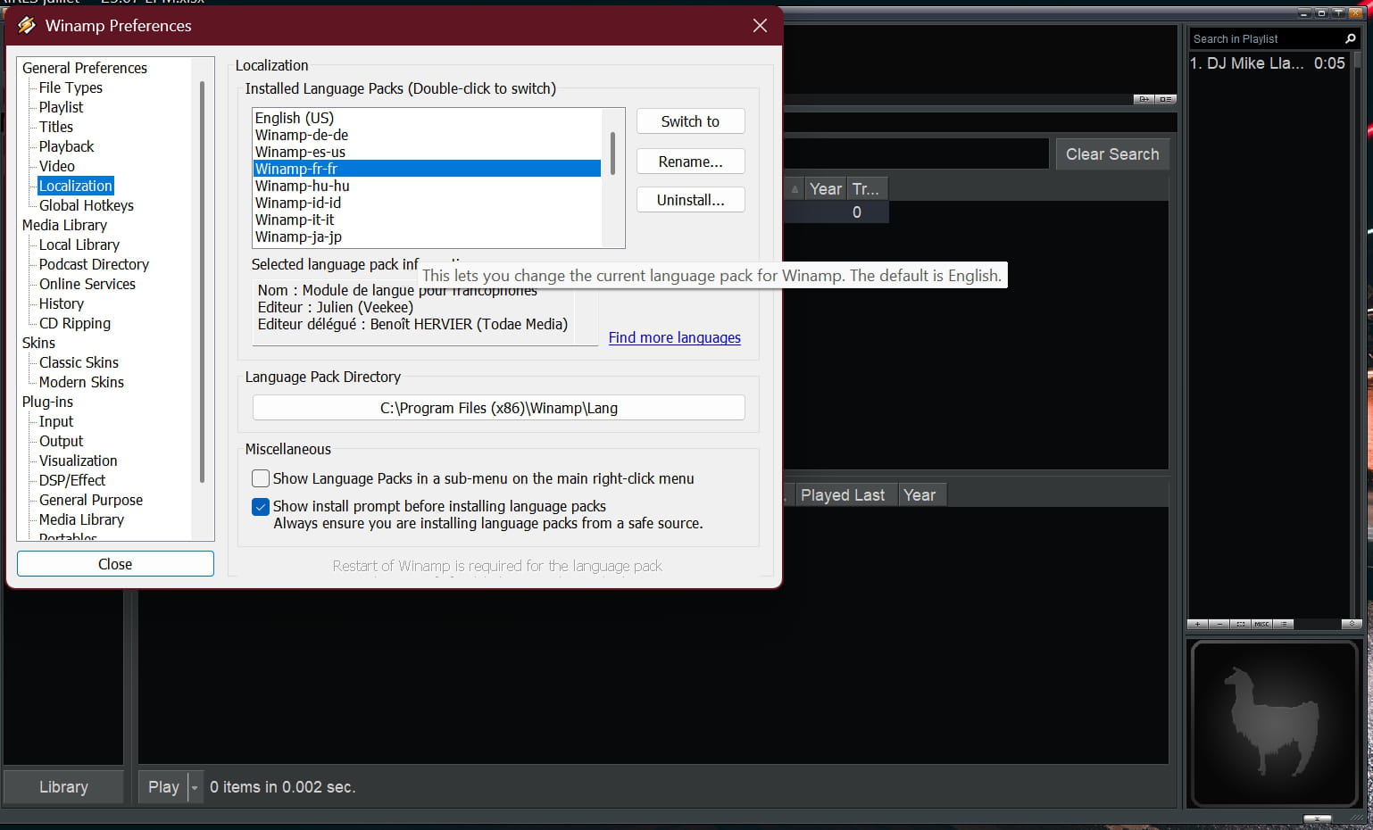
Task: Open General Purpose plug-ins preferences
Action: pos(91,500)
